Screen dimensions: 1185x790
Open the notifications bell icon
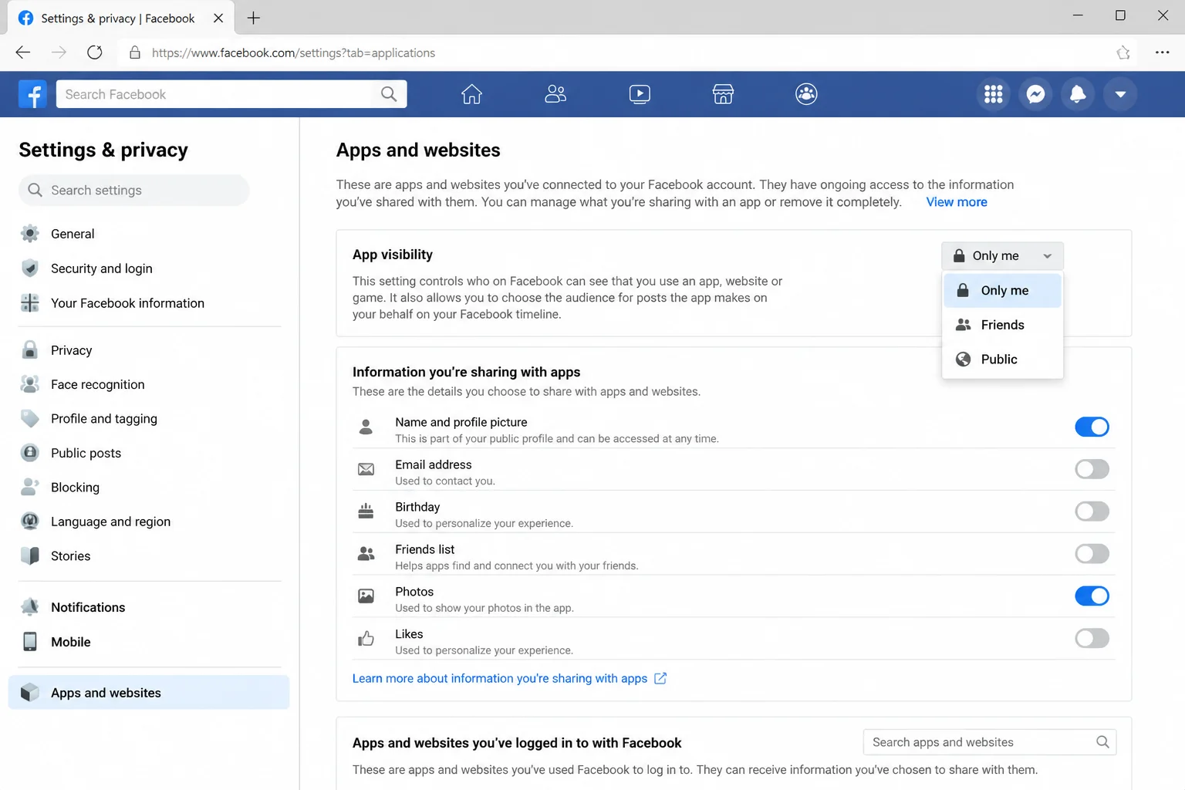coord(1078,94)
